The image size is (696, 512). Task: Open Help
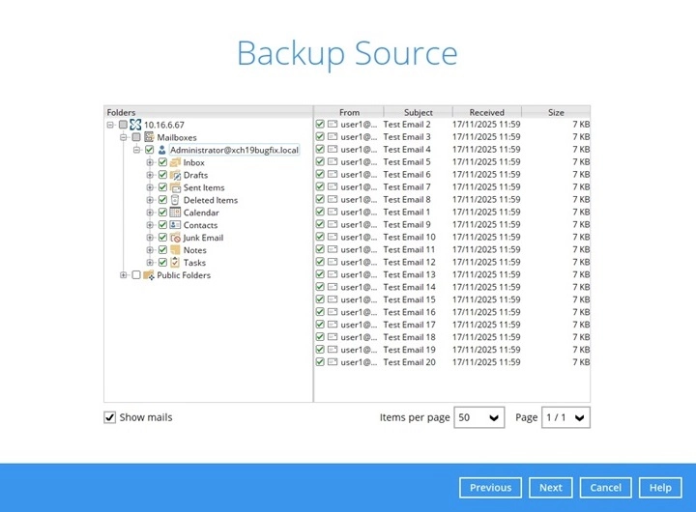[660, 488]
